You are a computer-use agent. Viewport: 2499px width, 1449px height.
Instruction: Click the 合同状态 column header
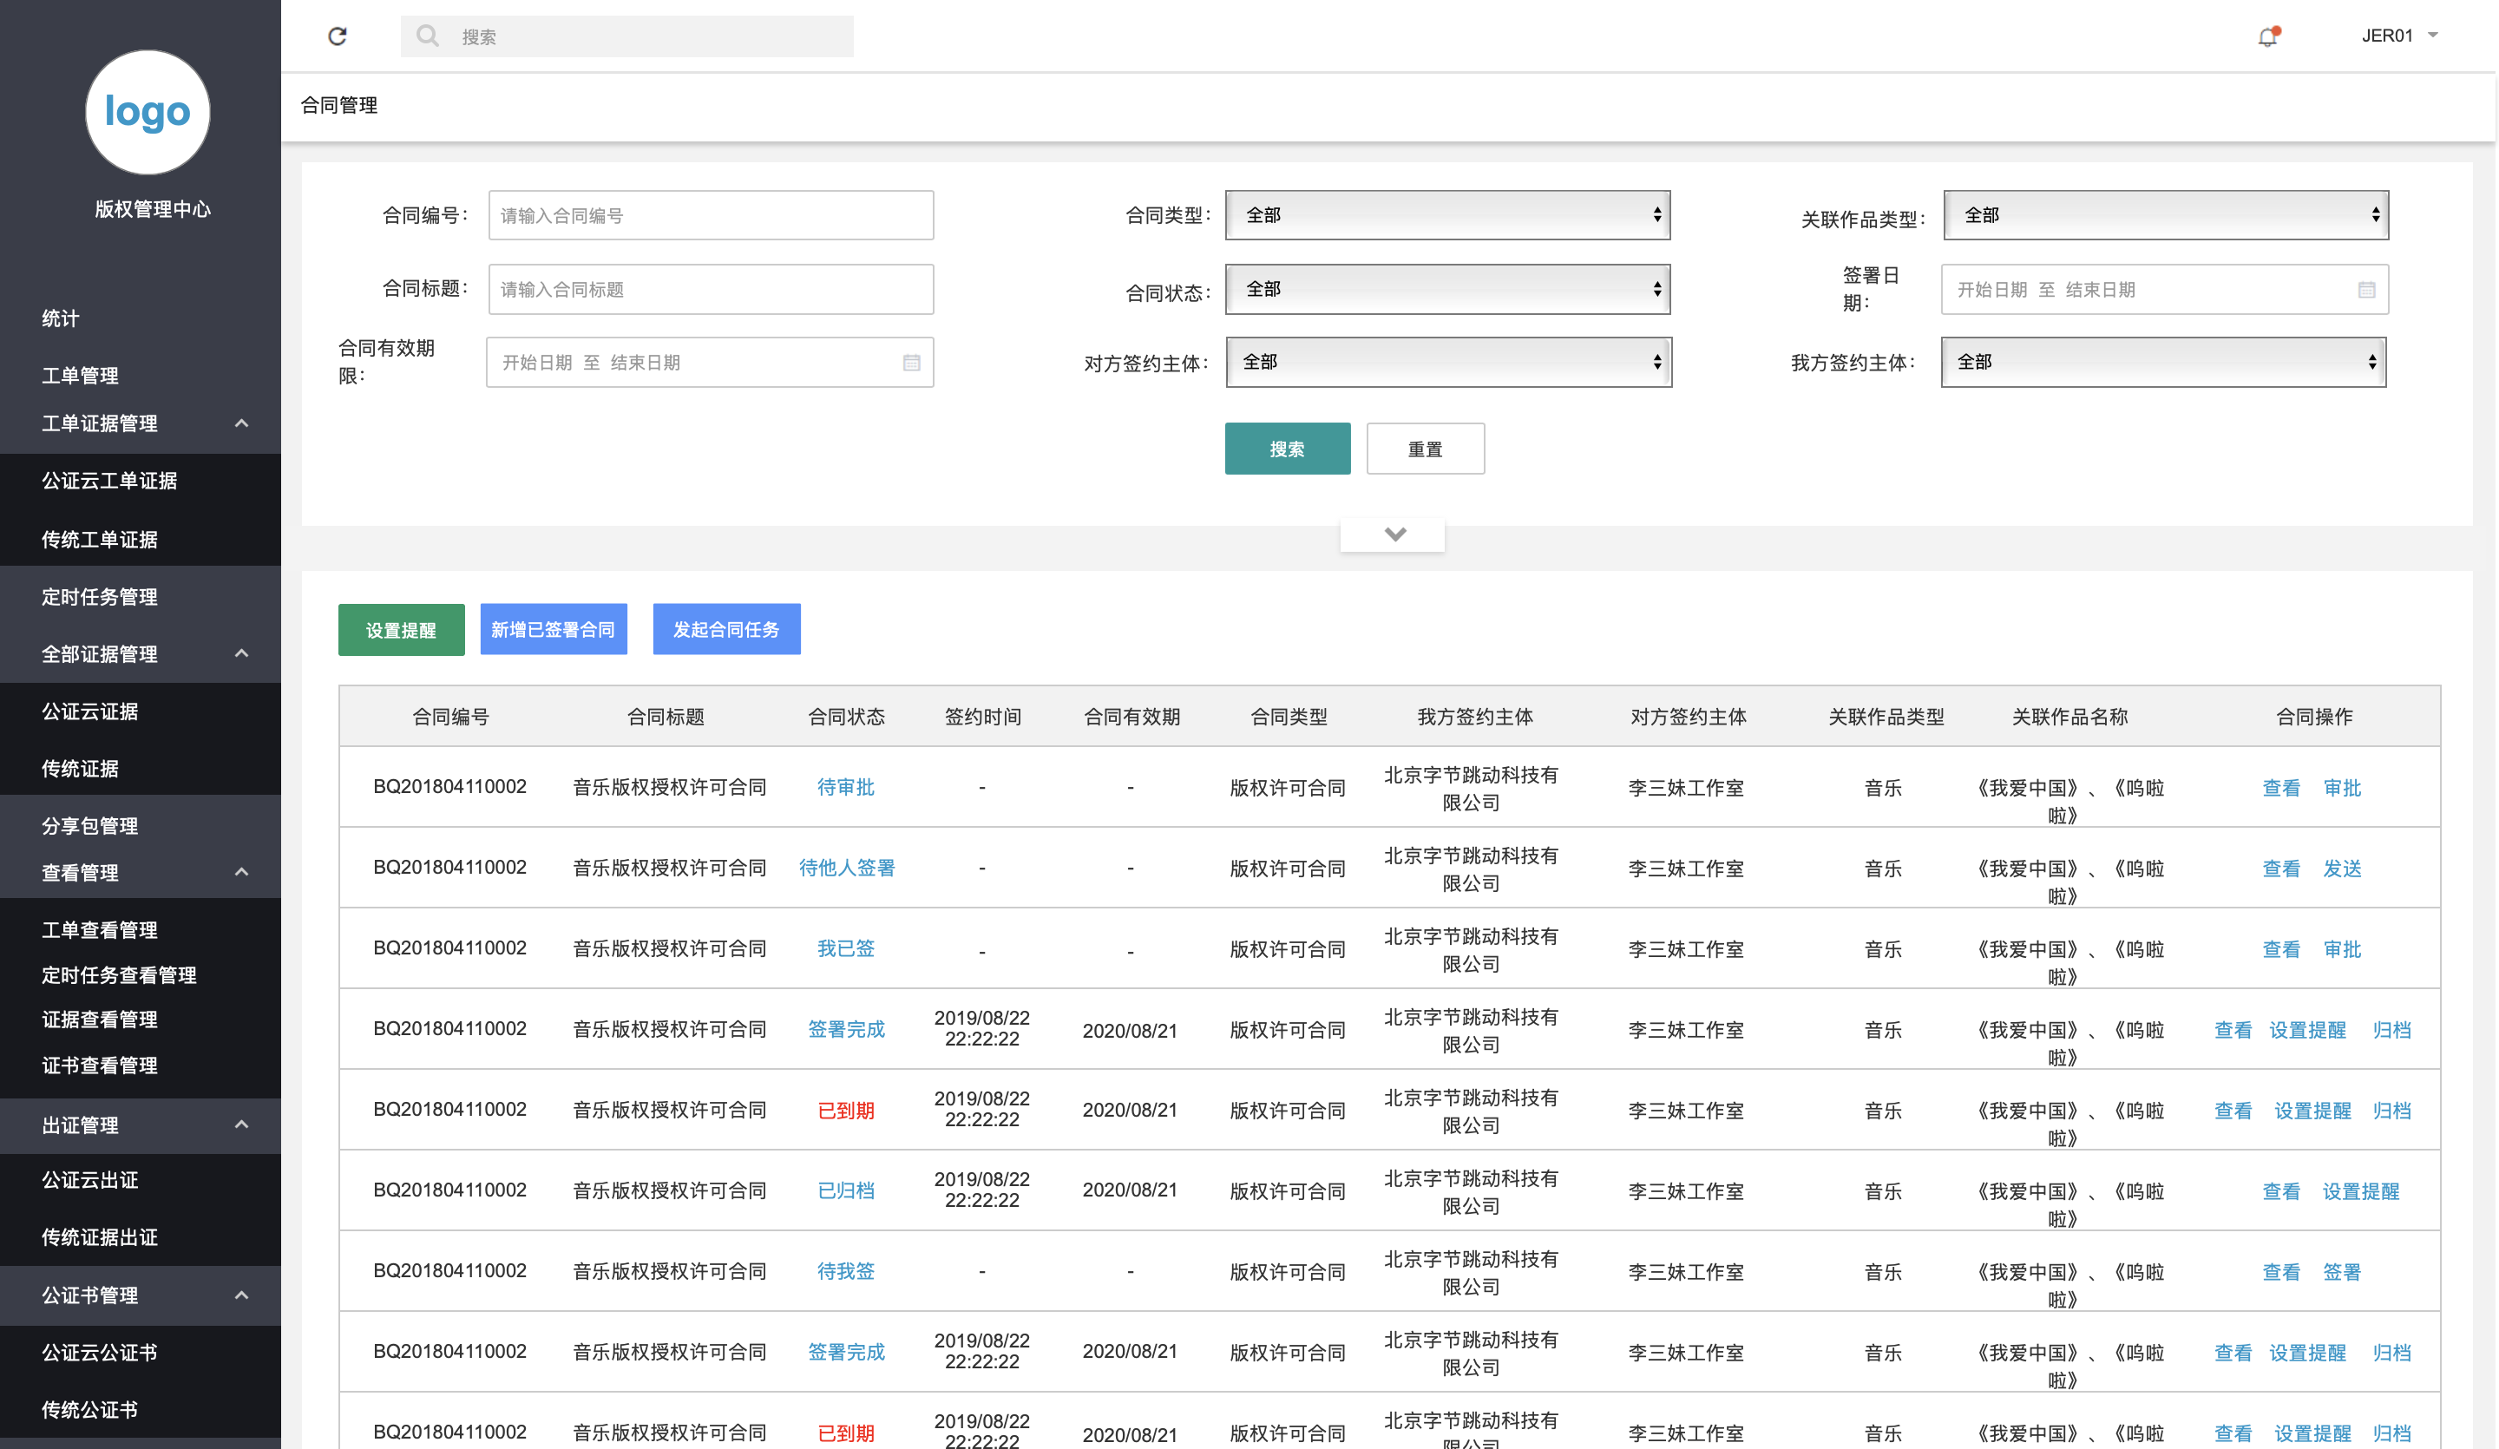coord(846,716)
